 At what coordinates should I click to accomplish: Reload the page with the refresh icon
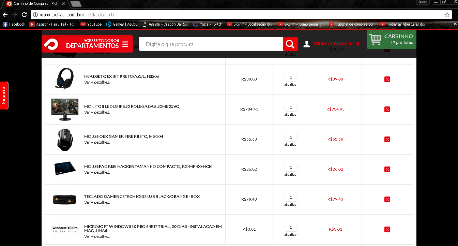(24, 15)
